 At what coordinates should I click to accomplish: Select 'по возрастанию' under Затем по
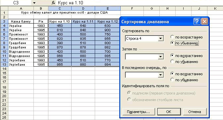pyautogui.click(x=172, y=55)
